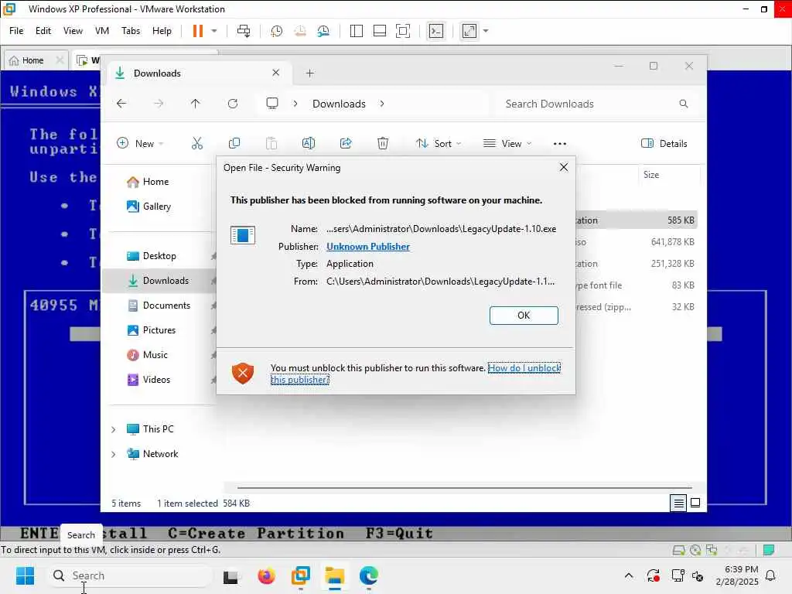Open the View menu in VMware
Screen dimensions: 792x594
click(x=73, y=31)
